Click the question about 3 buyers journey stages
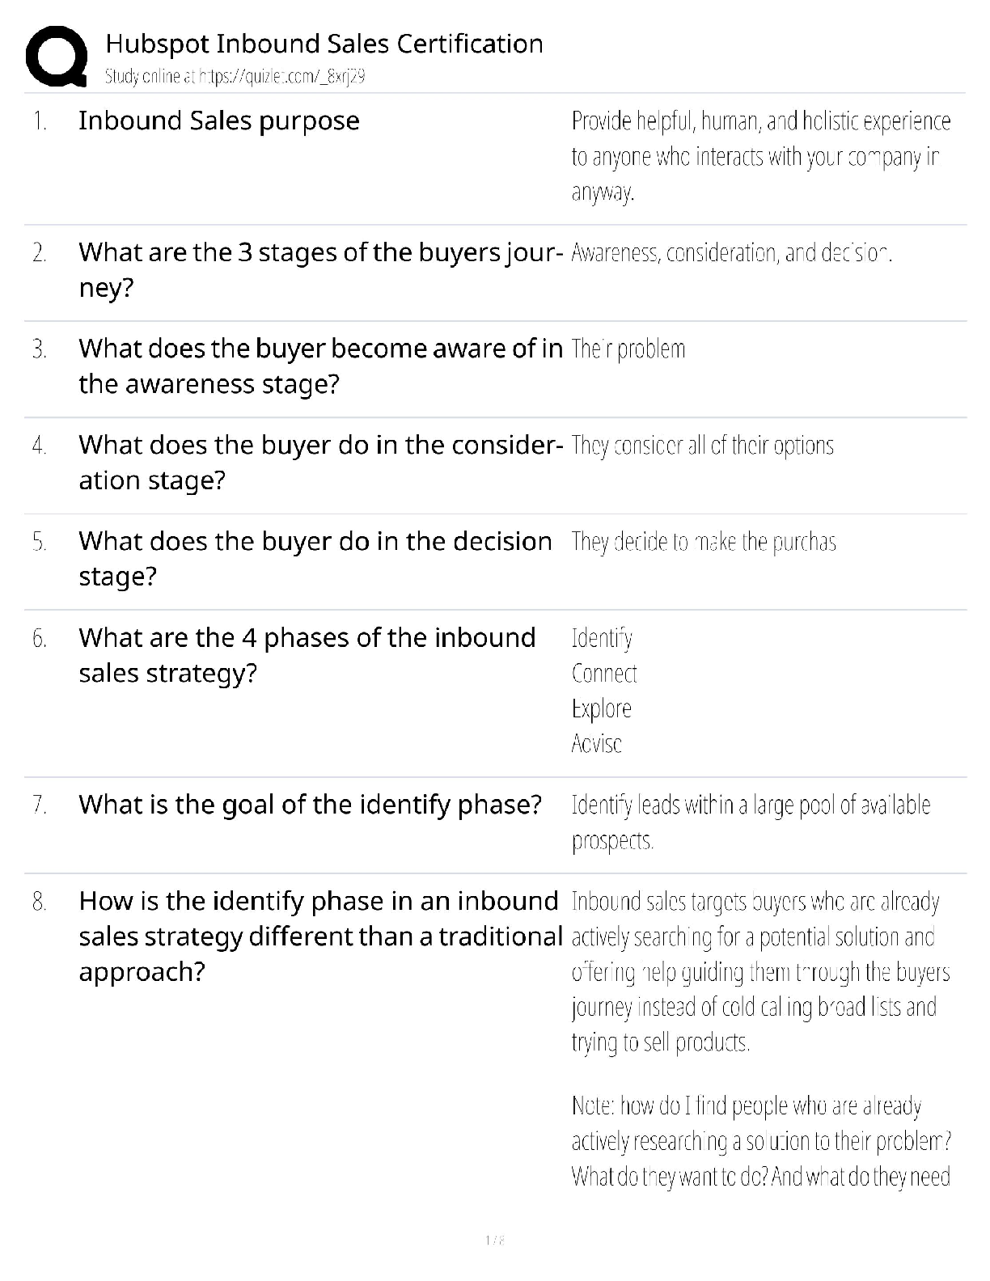This screenshot has width=990, height=1281. 320,270
